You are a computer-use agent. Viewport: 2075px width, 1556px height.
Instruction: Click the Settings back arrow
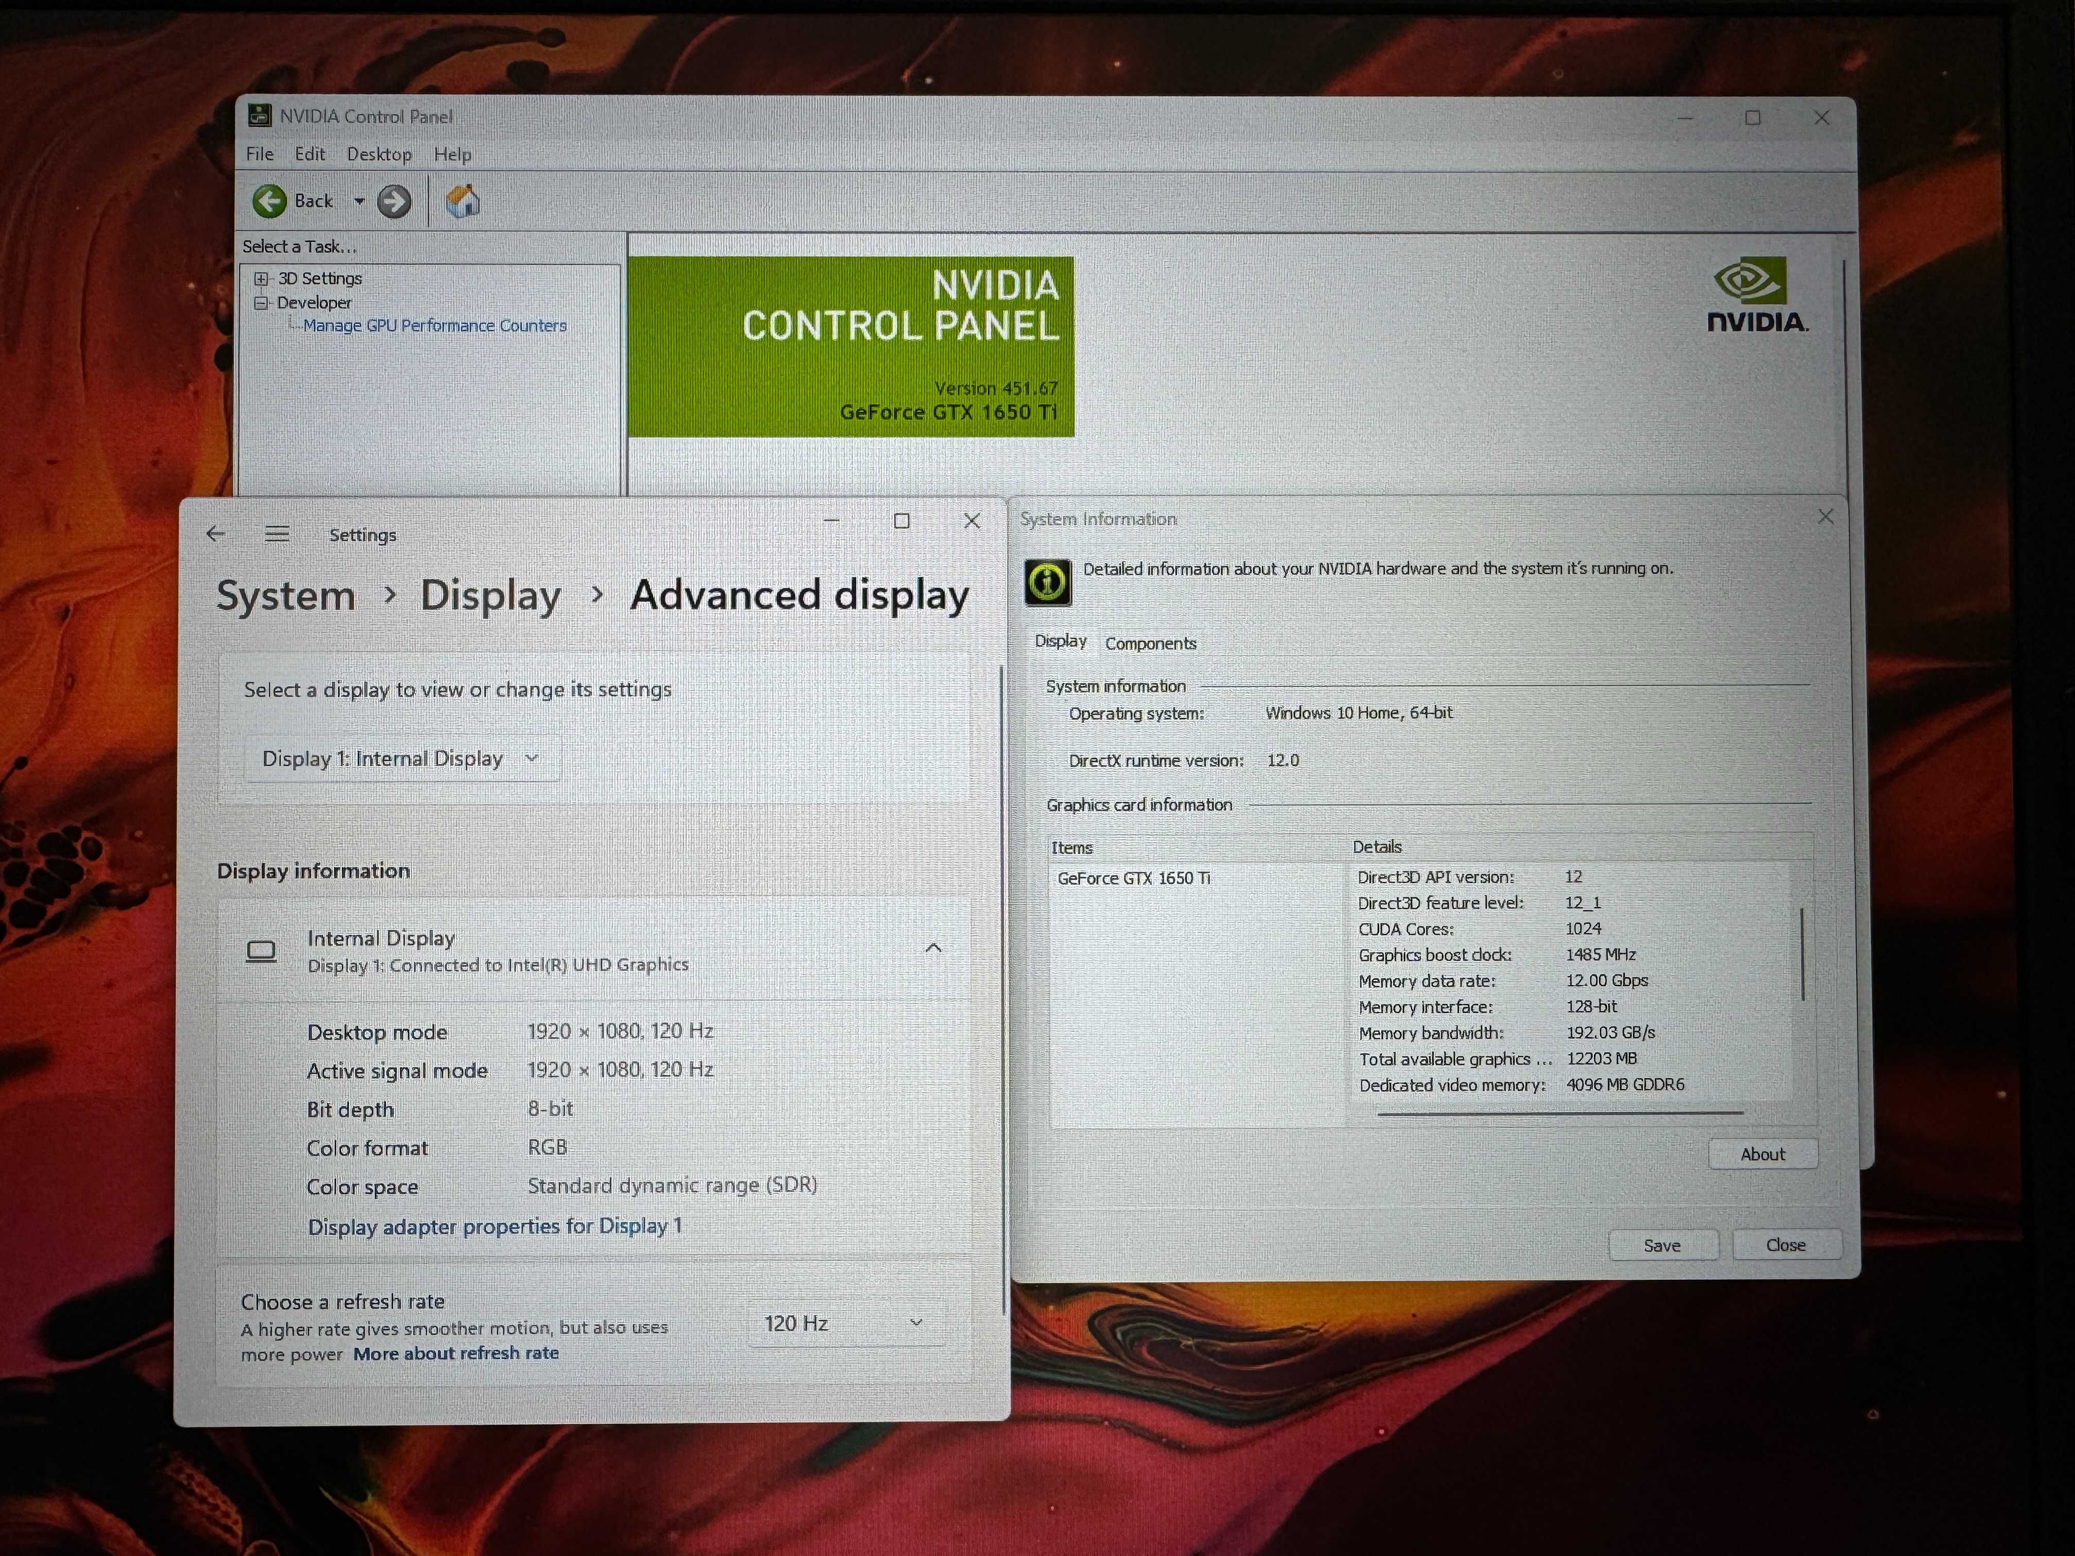[x=216, y=534]
